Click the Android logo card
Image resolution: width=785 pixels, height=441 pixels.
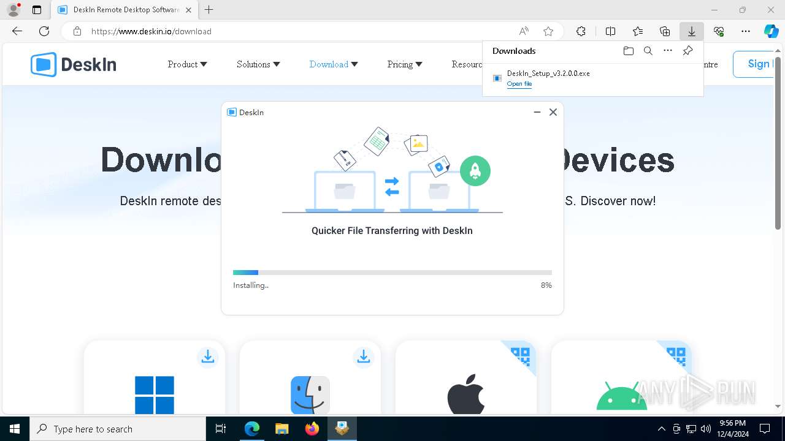click(x=622, y=397)
